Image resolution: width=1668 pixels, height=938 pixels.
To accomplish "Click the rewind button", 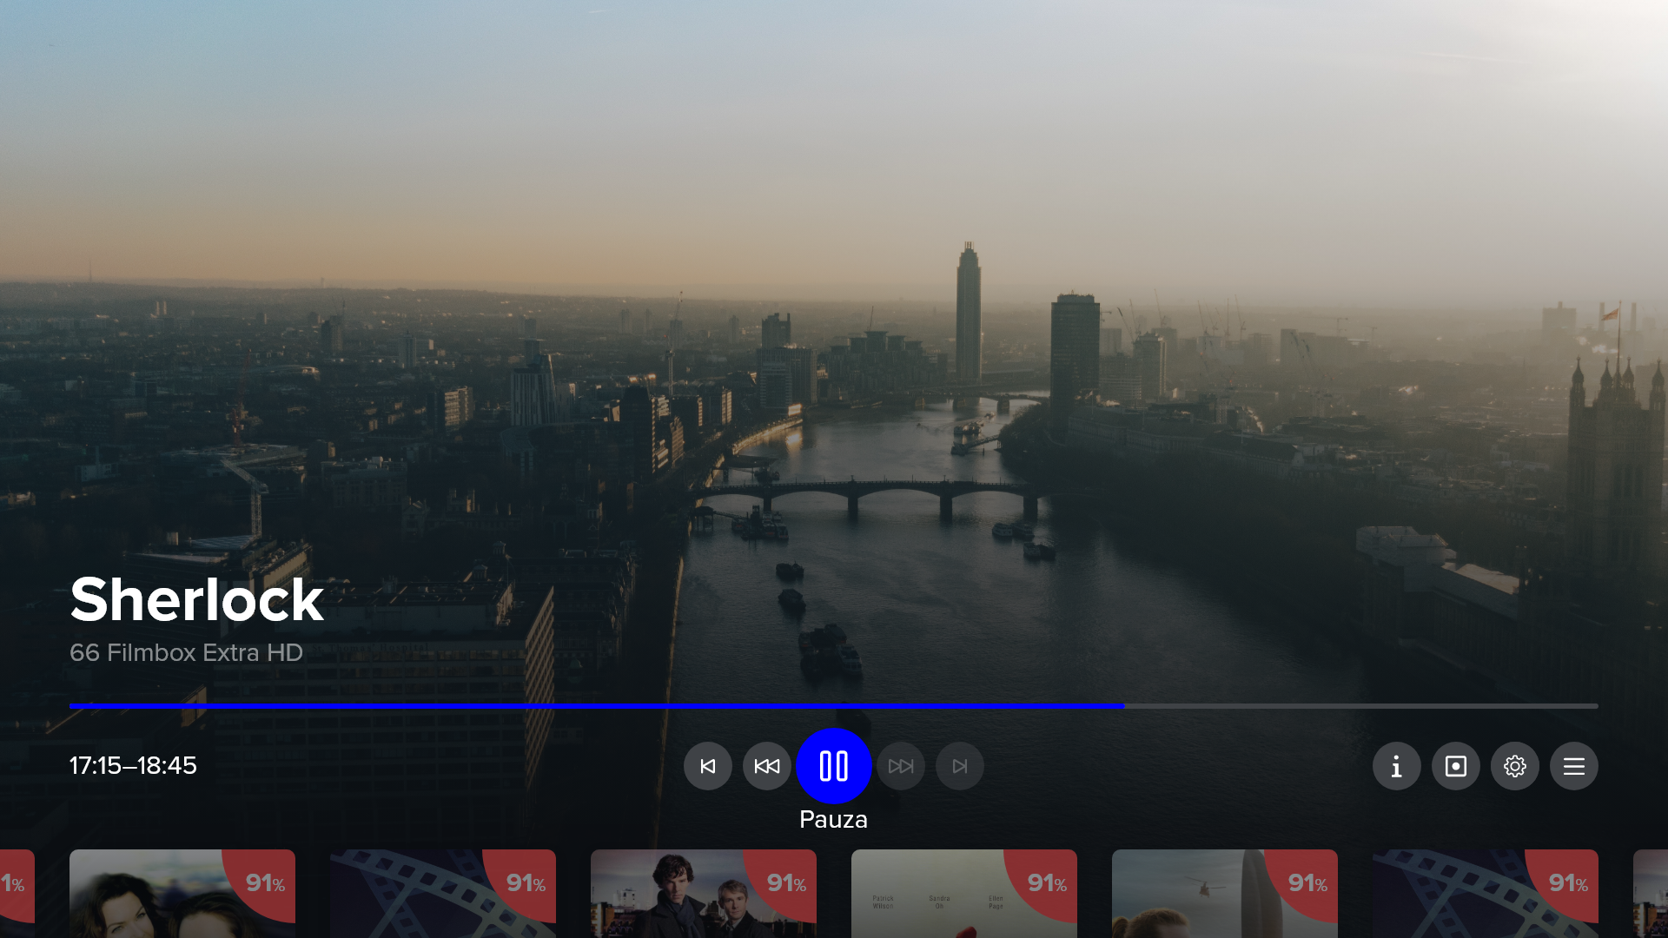I will pyautogui.click(x=767, y=766).
